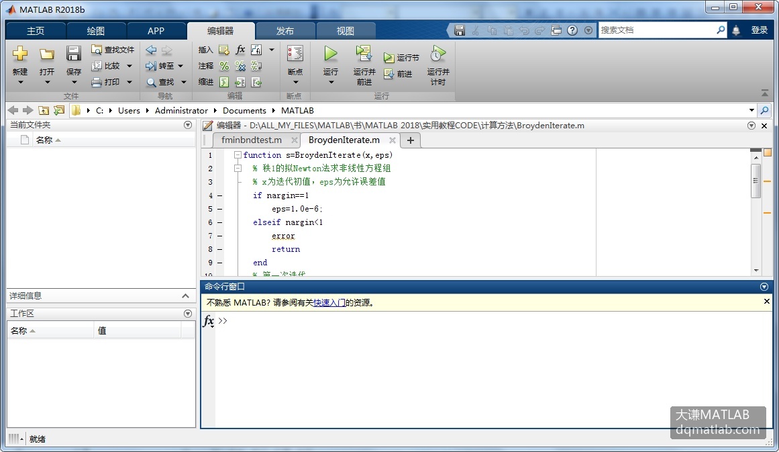Image resolution: width=779 pixels, height=452 pixels.
Task: Click the uncomment percent icon with cross
Action: [240, 66]
